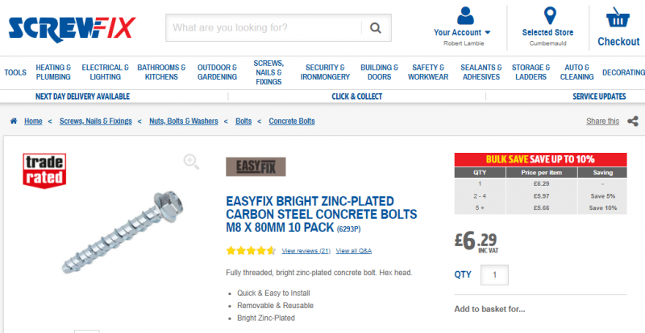The height and width of the screenshot is (333, 645).
Task: Open the Tools category menu
Action: pos(15,72)
